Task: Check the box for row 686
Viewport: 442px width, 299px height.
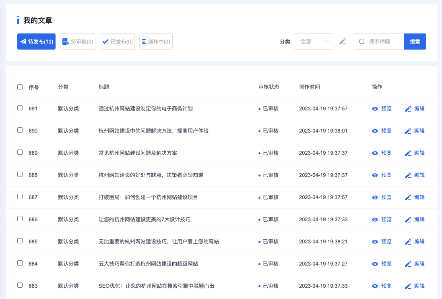Action: [x=20, y=218]
